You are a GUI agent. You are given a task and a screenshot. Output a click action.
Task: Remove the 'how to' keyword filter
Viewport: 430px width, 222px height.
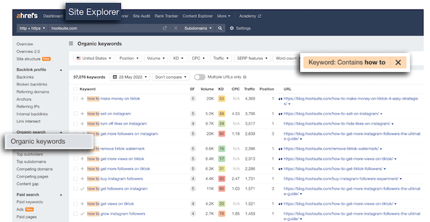click(398, 63)
